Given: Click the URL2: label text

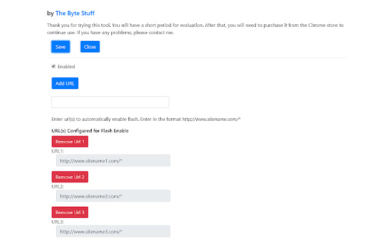Looking at the screenshot, I should click(x=57, y=187).
